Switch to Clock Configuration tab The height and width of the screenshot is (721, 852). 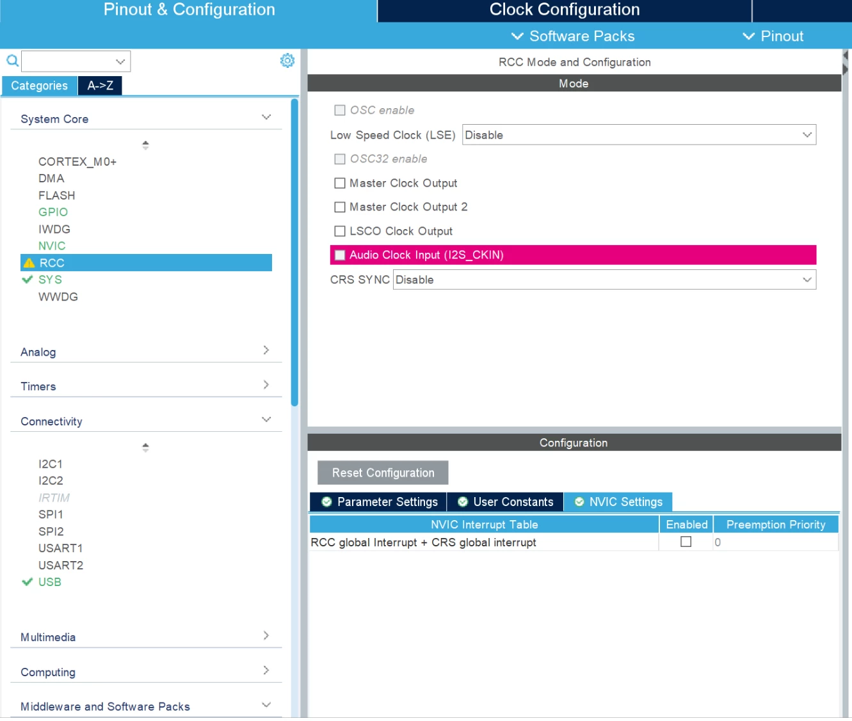(x=565, y=10)
